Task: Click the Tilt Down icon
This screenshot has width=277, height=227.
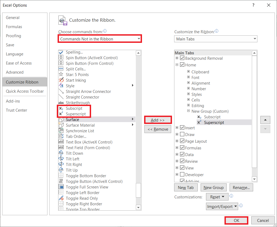Action: [x=61, y=153]
